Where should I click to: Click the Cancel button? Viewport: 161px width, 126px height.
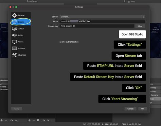pos(130,109)
